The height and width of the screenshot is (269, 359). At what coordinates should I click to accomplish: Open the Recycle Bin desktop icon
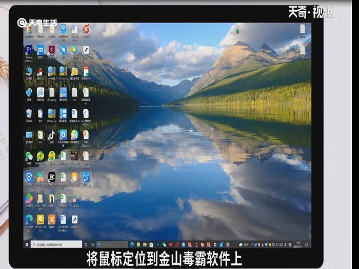(x=29, y=113)
